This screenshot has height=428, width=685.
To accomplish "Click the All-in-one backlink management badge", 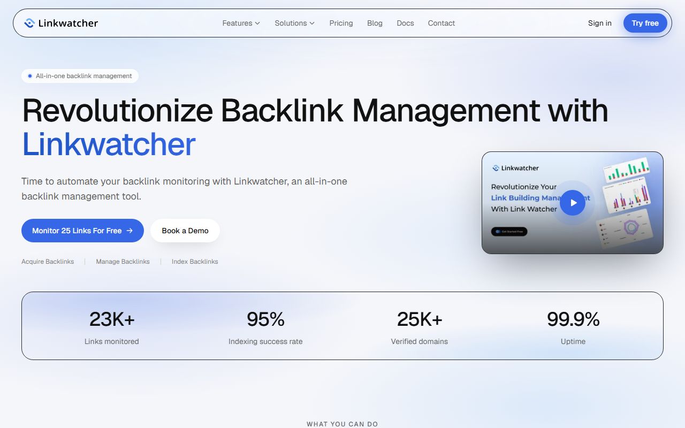I will click(80, 76).
